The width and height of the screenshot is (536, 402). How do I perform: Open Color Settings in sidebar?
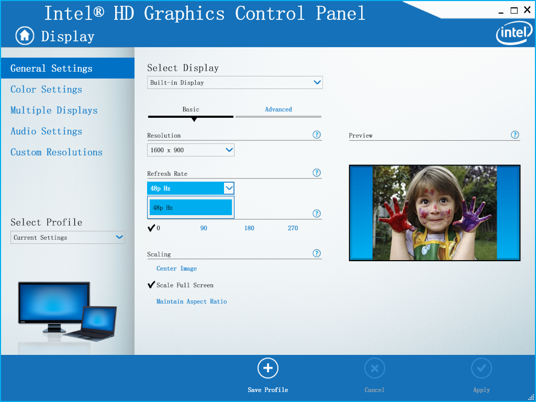[46, 90]
